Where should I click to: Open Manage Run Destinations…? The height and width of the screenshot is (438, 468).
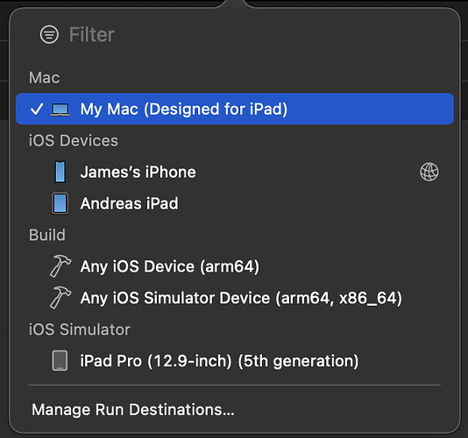click(x=133, y=410)
